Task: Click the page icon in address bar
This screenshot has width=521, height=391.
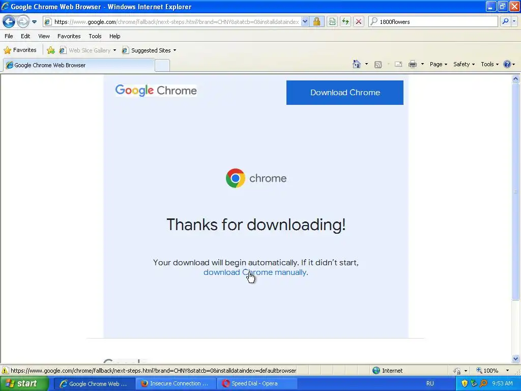Action: tap(48, 22)
